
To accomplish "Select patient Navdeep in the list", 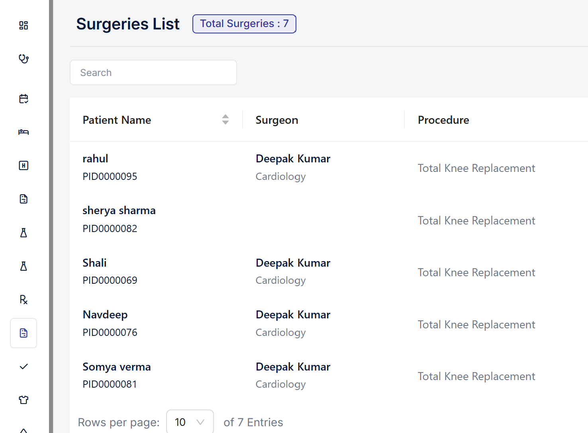I will (105, 315).
